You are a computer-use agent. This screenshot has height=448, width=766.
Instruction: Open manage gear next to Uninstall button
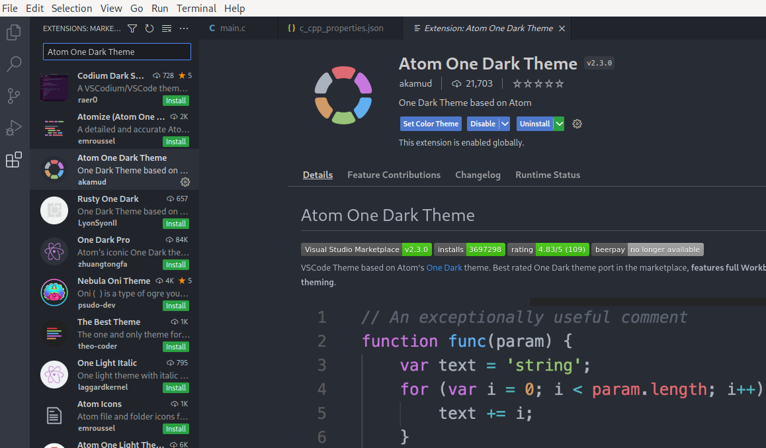click(577, 124)
